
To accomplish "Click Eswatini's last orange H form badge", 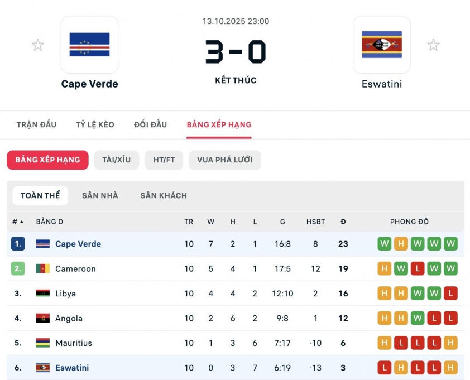I will pos(451,368).
